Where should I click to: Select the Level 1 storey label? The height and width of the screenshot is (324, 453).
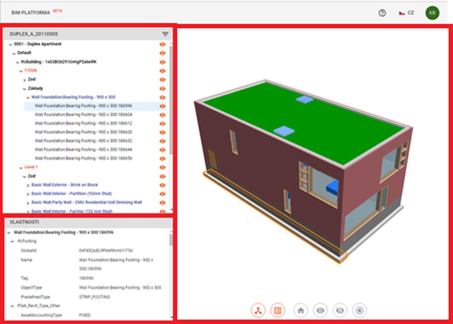31,167
